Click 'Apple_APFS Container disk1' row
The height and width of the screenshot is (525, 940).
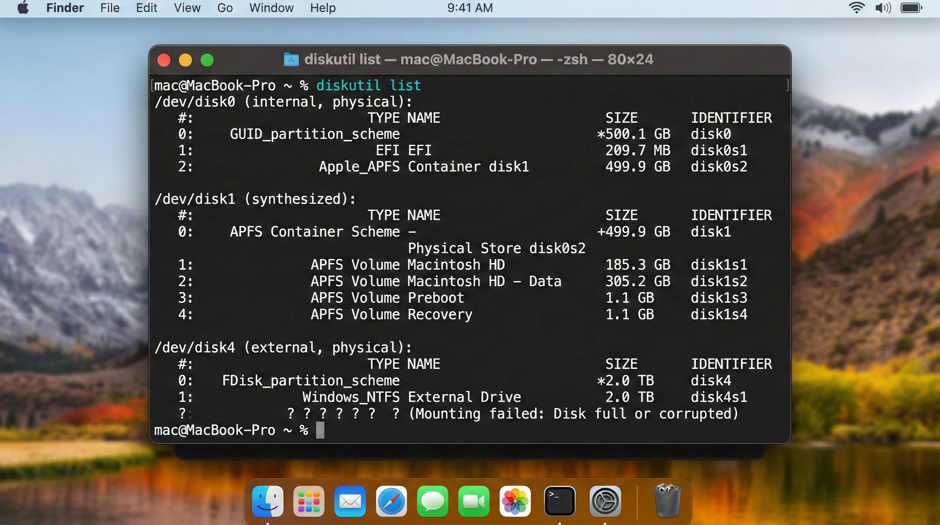[463, 167]
